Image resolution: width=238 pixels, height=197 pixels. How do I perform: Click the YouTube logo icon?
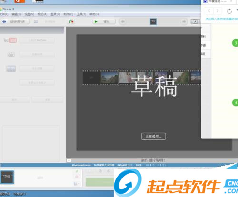[10, 40]
